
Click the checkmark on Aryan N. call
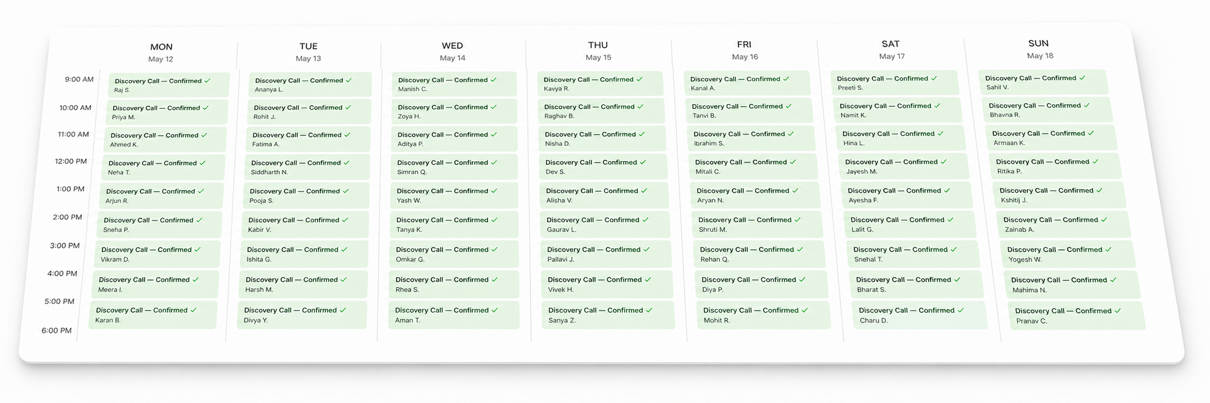point(795,191)
